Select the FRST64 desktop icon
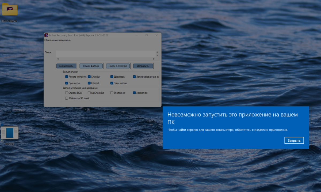321x192 pixels. [10, 133]
